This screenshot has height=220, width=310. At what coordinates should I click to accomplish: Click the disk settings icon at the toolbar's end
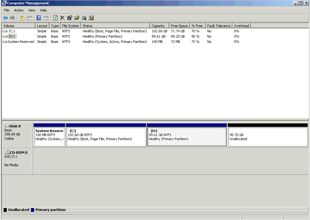click(x=91, y=18)
